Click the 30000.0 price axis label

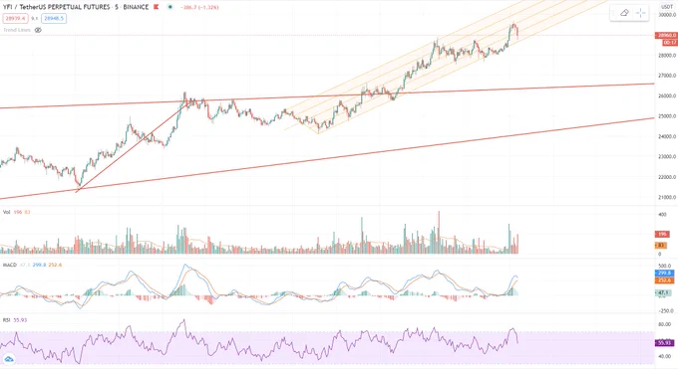point(667,15)
